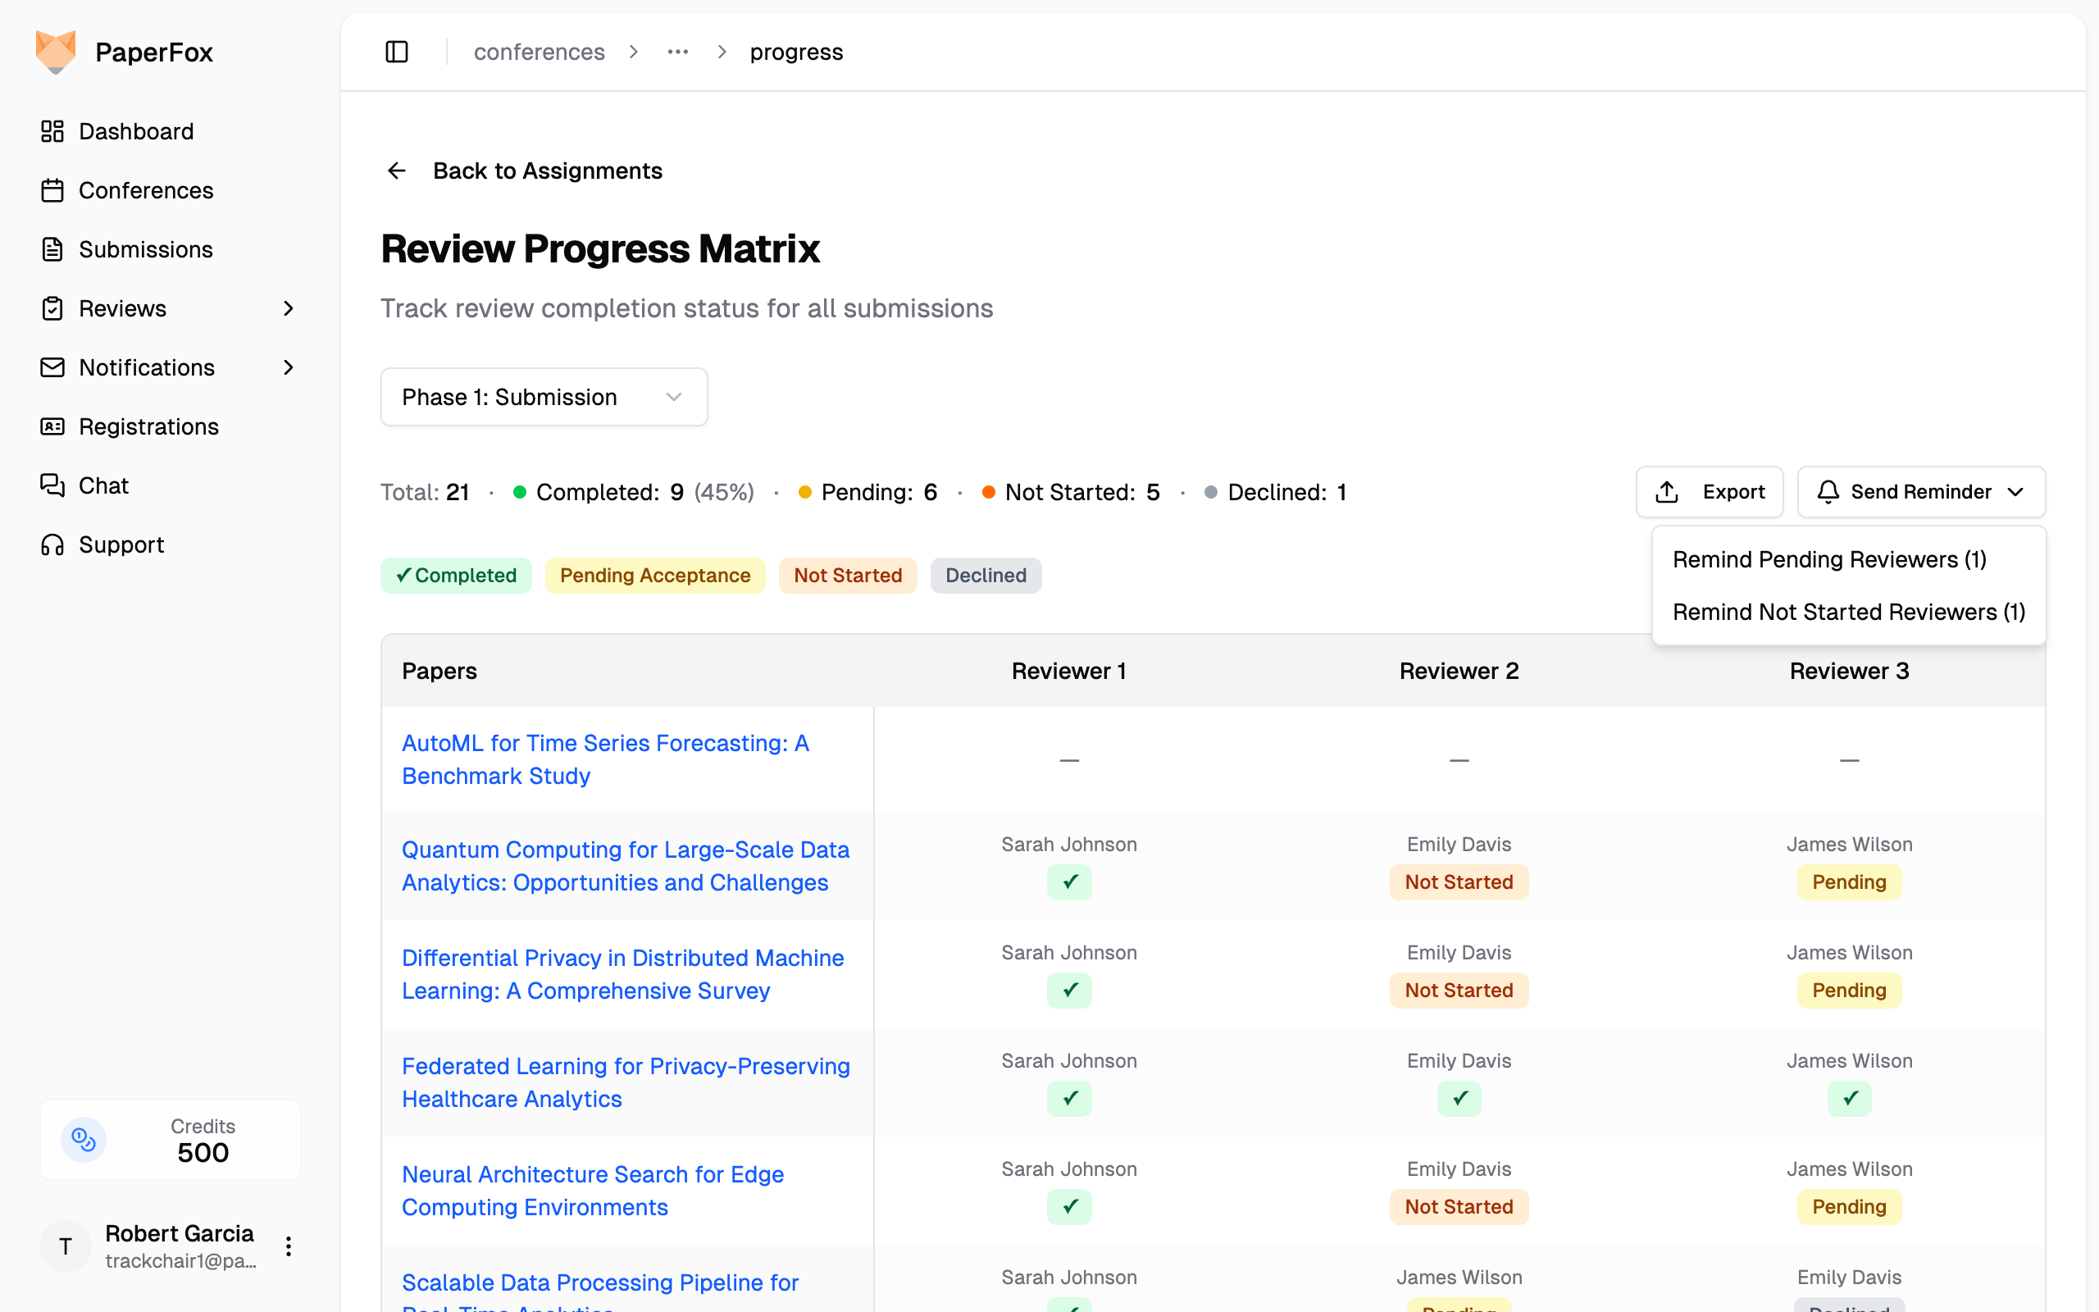Click the back arrow to Assignments
Screen dimensions: 2099x1312
coord(396,171)
